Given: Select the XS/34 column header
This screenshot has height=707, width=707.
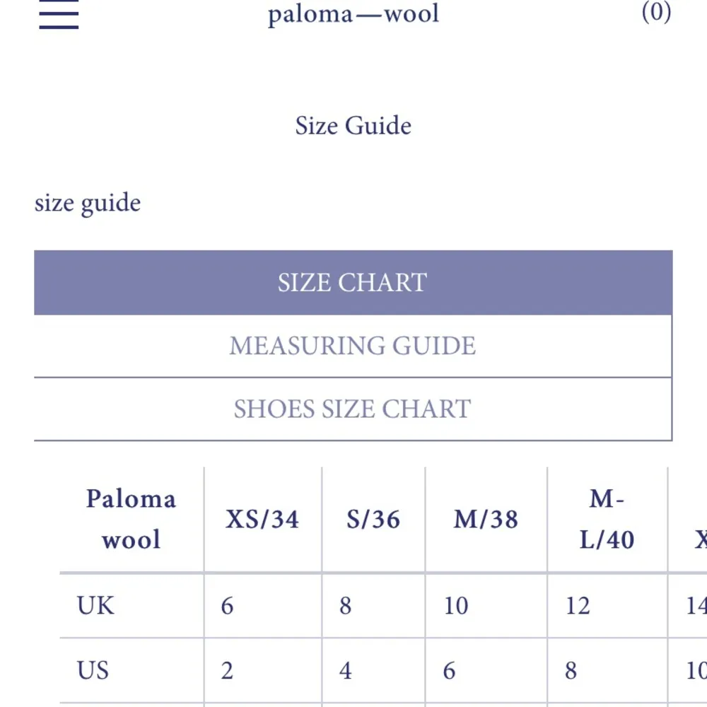Looking at the screenshot, I should tap(262, 520).
